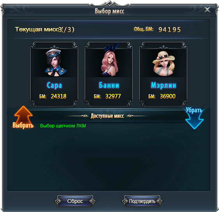Click the Доступные мисс section header

tap(107, 116)
